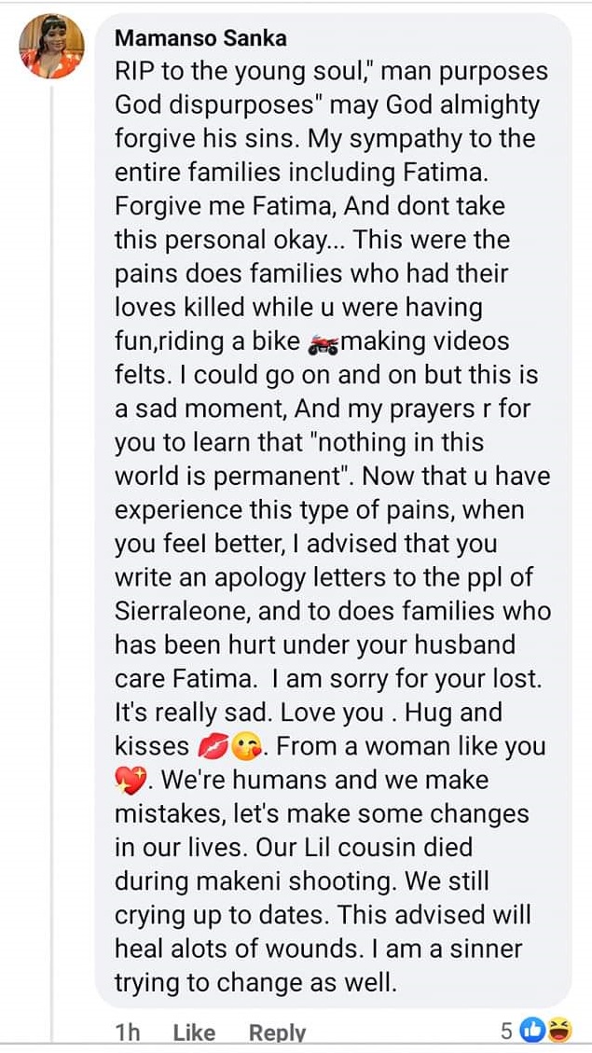Click the vertical thread line below avatar
The height and width of the screenshot is (1053, 592).
tap(51, 560)
